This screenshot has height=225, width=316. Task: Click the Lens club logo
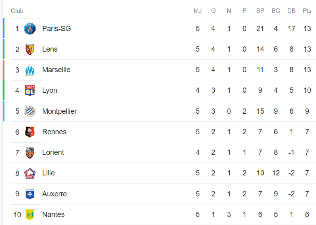coord(30,49)
